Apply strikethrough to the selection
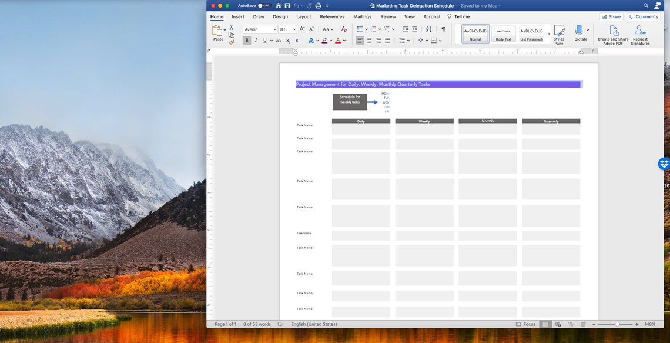 coord(278,40)
